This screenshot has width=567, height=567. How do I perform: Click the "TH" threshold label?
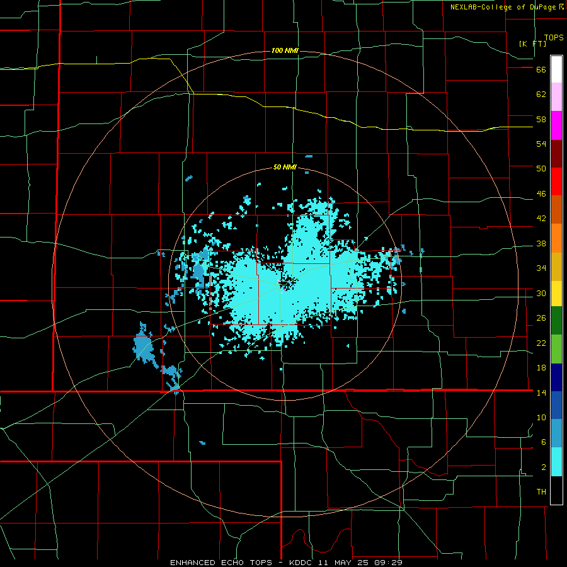(541, 492)
